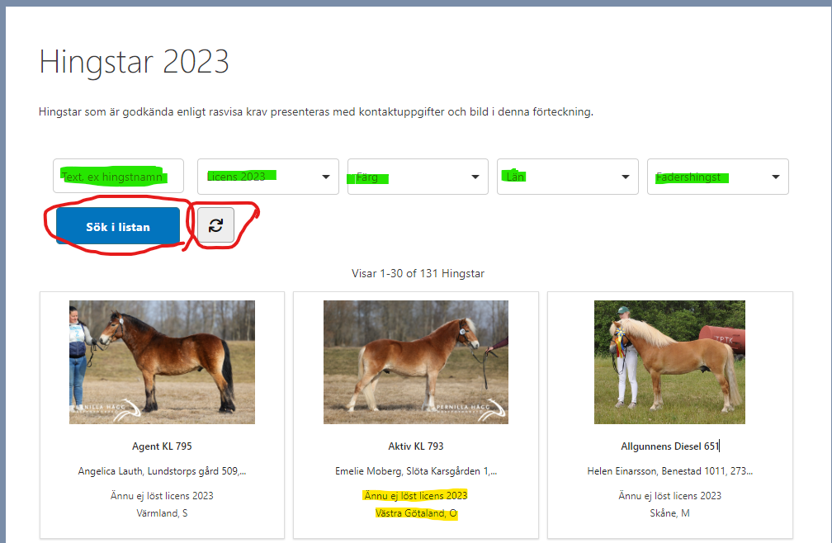Screen dimensions: 832x543
Task: Click Ännu ej löst licens 2023 under Agent KL 795
Action: (162, 496)
